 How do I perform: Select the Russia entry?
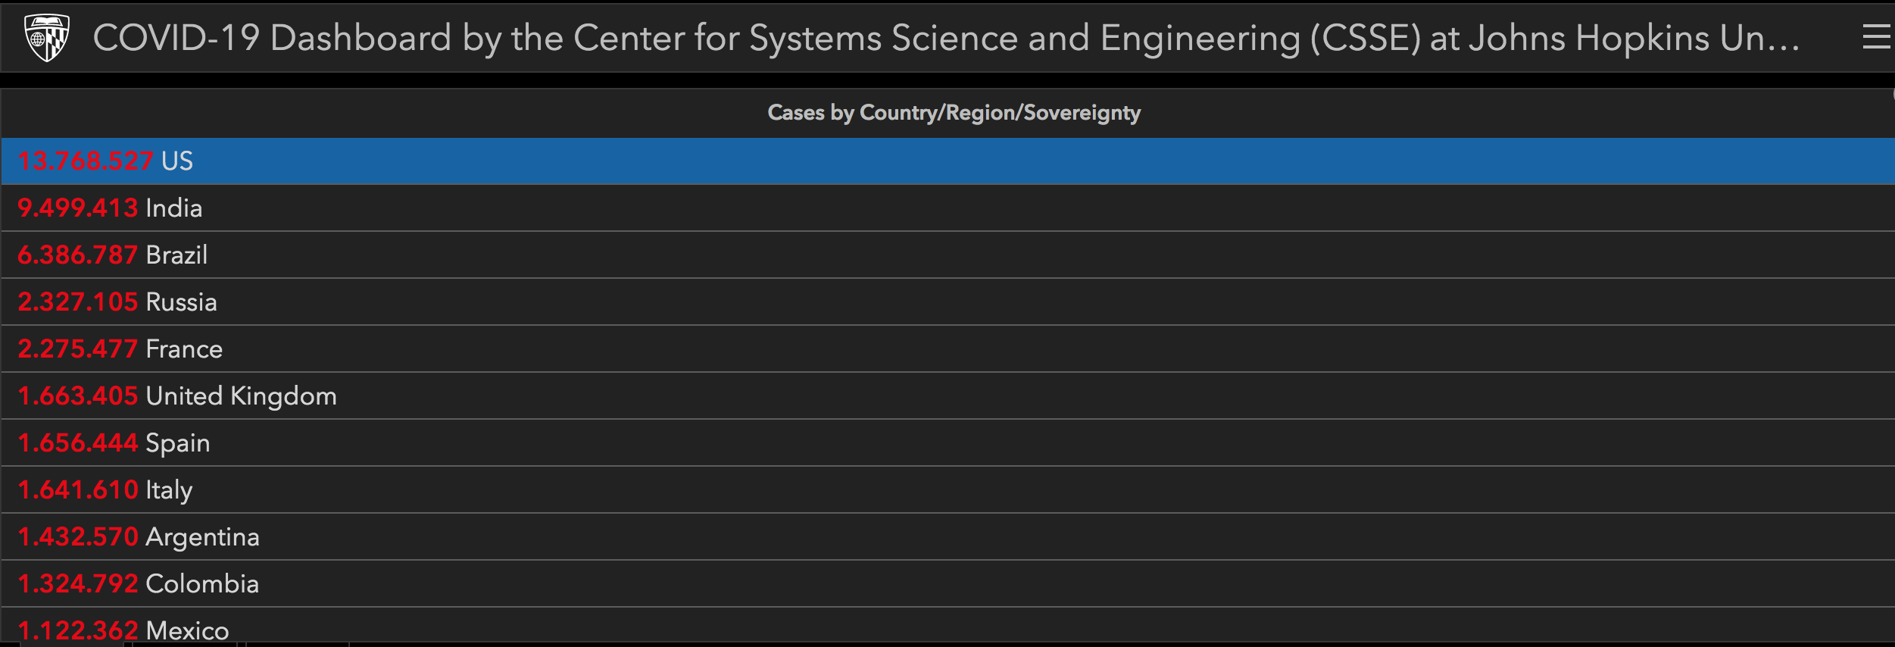coord(181,302)
